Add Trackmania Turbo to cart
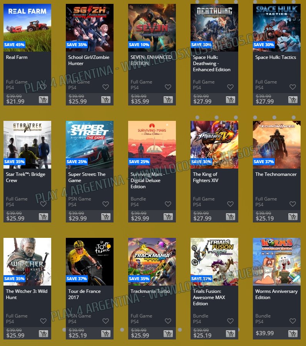 (x=168, y=334)
